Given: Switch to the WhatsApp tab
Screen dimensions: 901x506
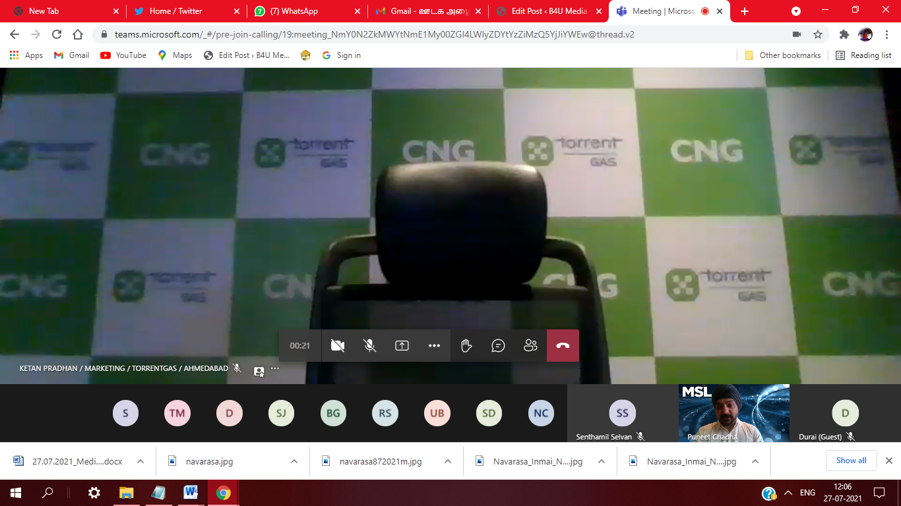Looking at the screenshot, I should click(306, 11).
